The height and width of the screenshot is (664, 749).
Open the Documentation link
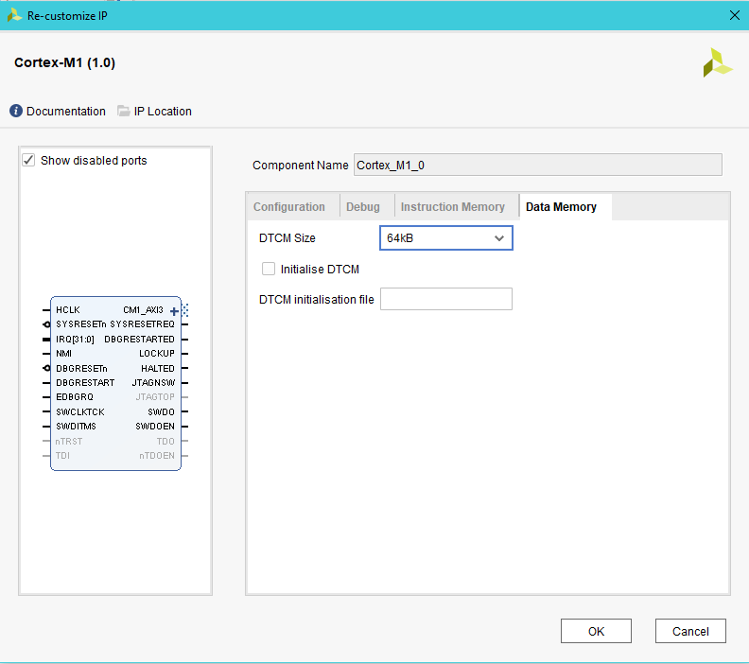(x=66, y=112)
